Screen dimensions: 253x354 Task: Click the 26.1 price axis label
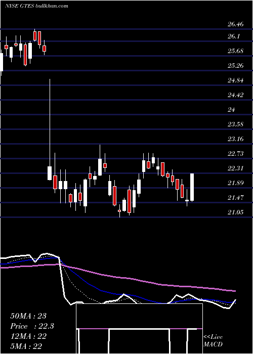(x=234, y=36)
